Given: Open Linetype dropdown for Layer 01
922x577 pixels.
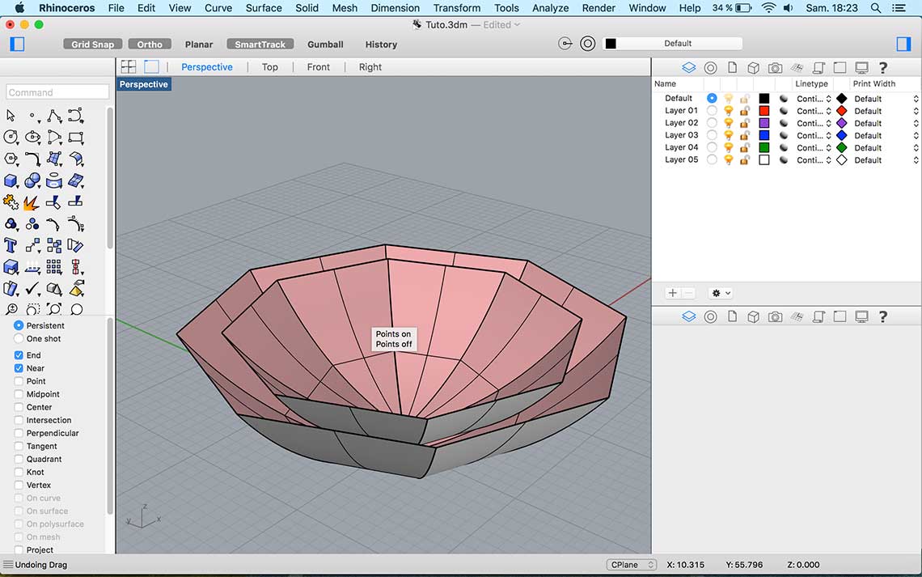Looking at the screenshot, I should [814, 111].
